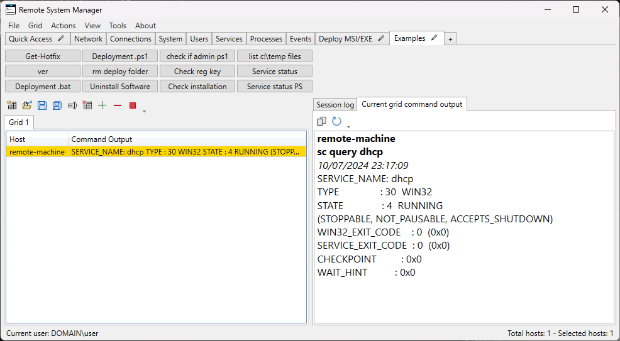Click 'Current user: DOMAIN\user' in status bar
Screen dimensions: 620x341
point(52,333)
